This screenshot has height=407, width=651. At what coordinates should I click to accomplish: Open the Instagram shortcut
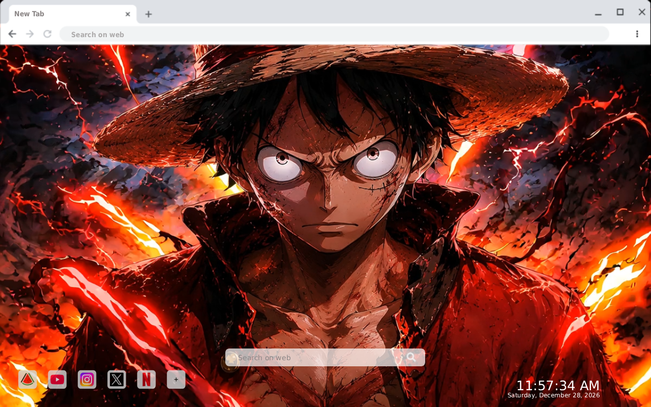(87, 380)
